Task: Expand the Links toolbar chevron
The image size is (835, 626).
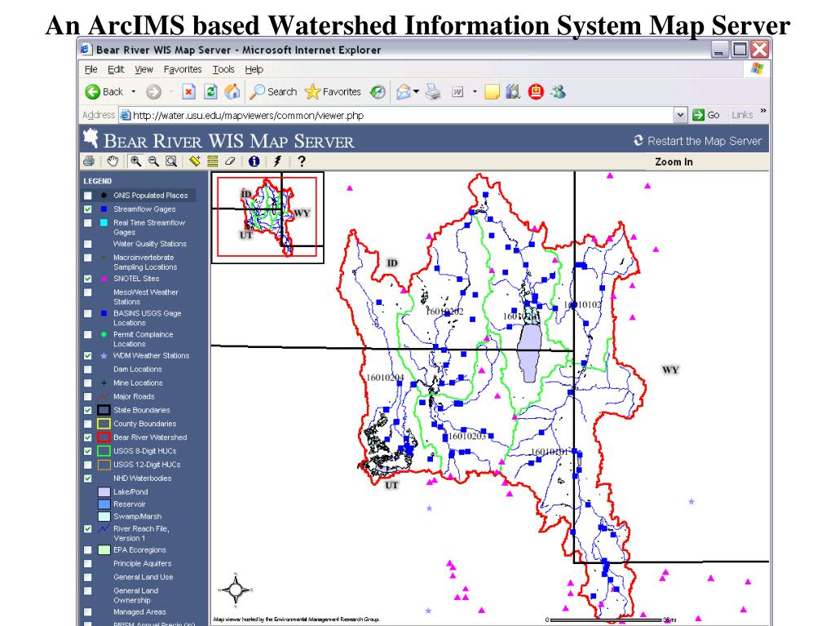Action: coord(763,111)
